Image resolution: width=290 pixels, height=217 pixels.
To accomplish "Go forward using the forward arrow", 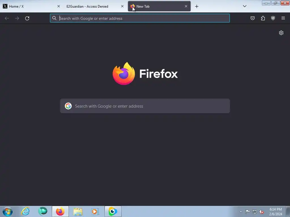I will coord(17,18).
